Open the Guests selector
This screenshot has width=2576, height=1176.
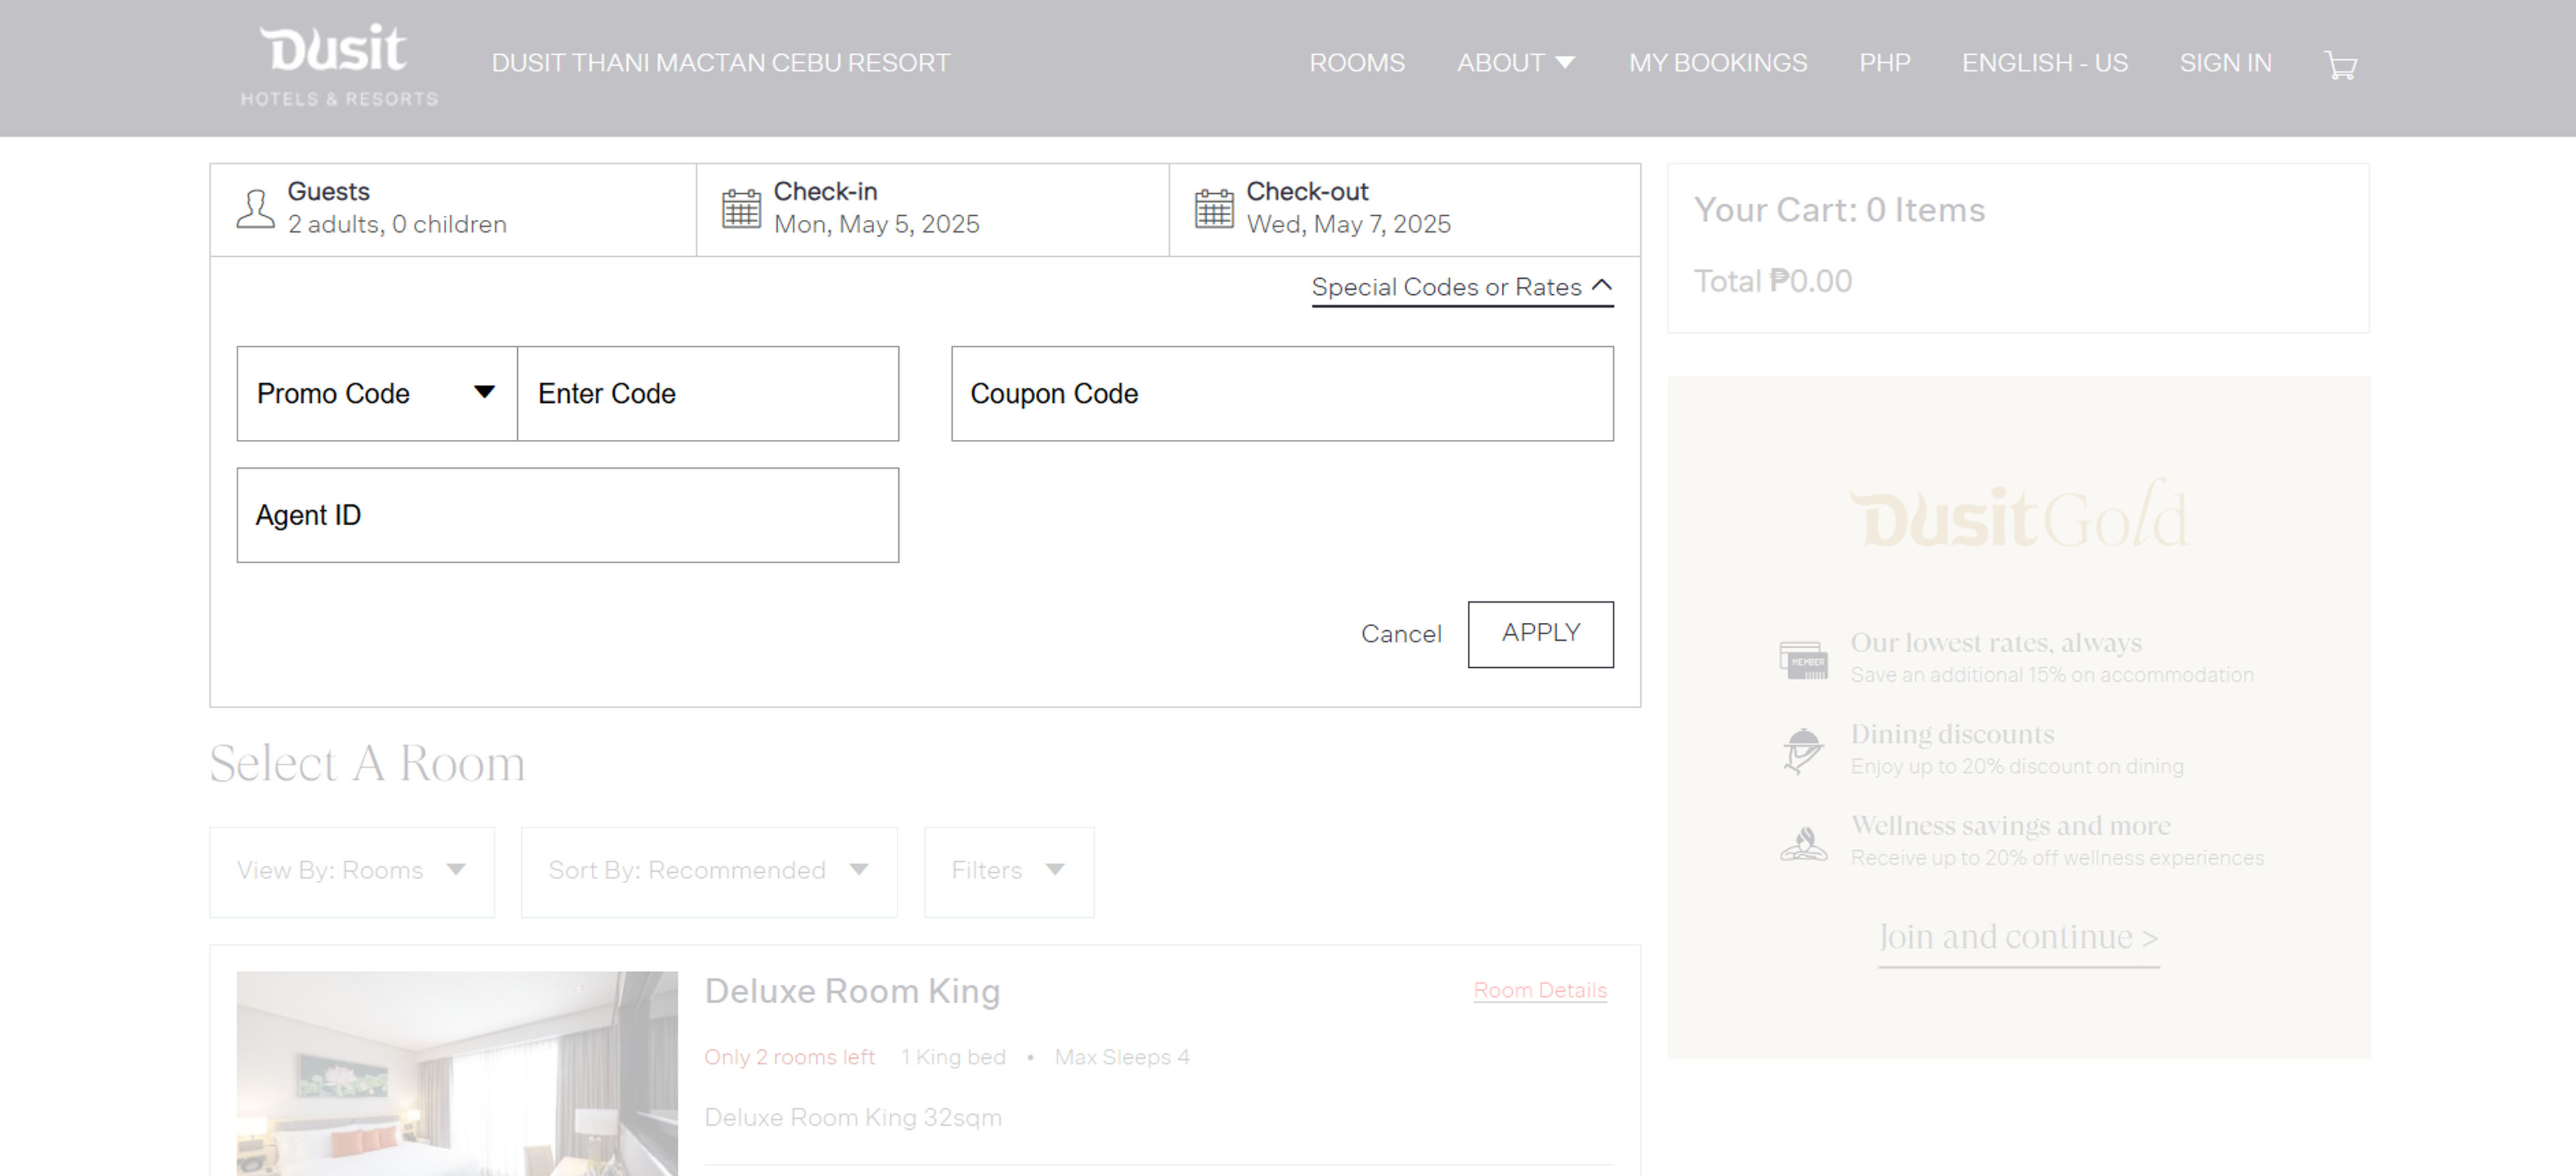453,209
